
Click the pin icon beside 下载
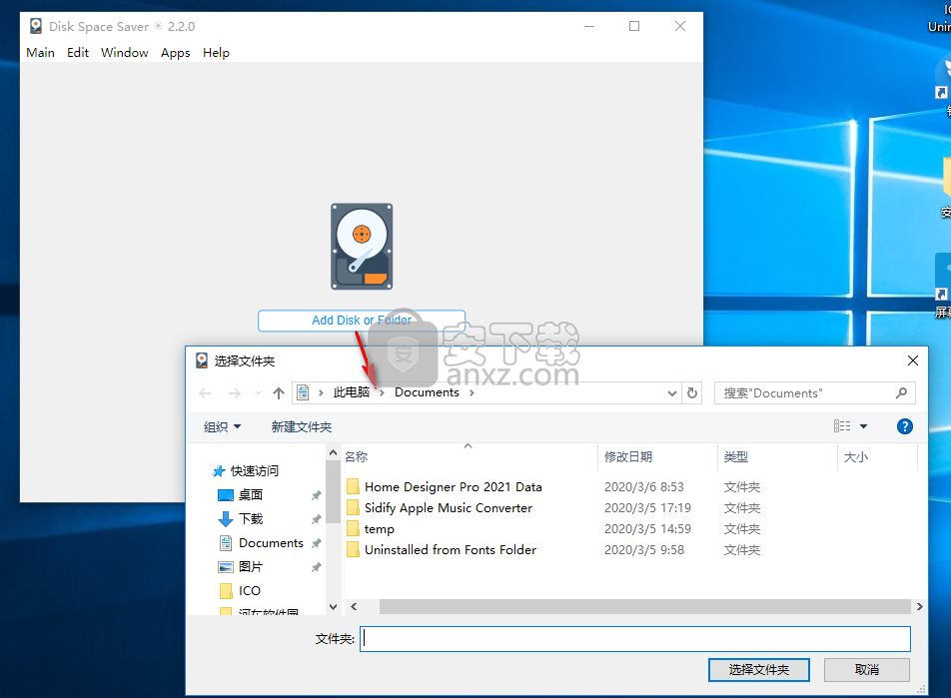316,519
